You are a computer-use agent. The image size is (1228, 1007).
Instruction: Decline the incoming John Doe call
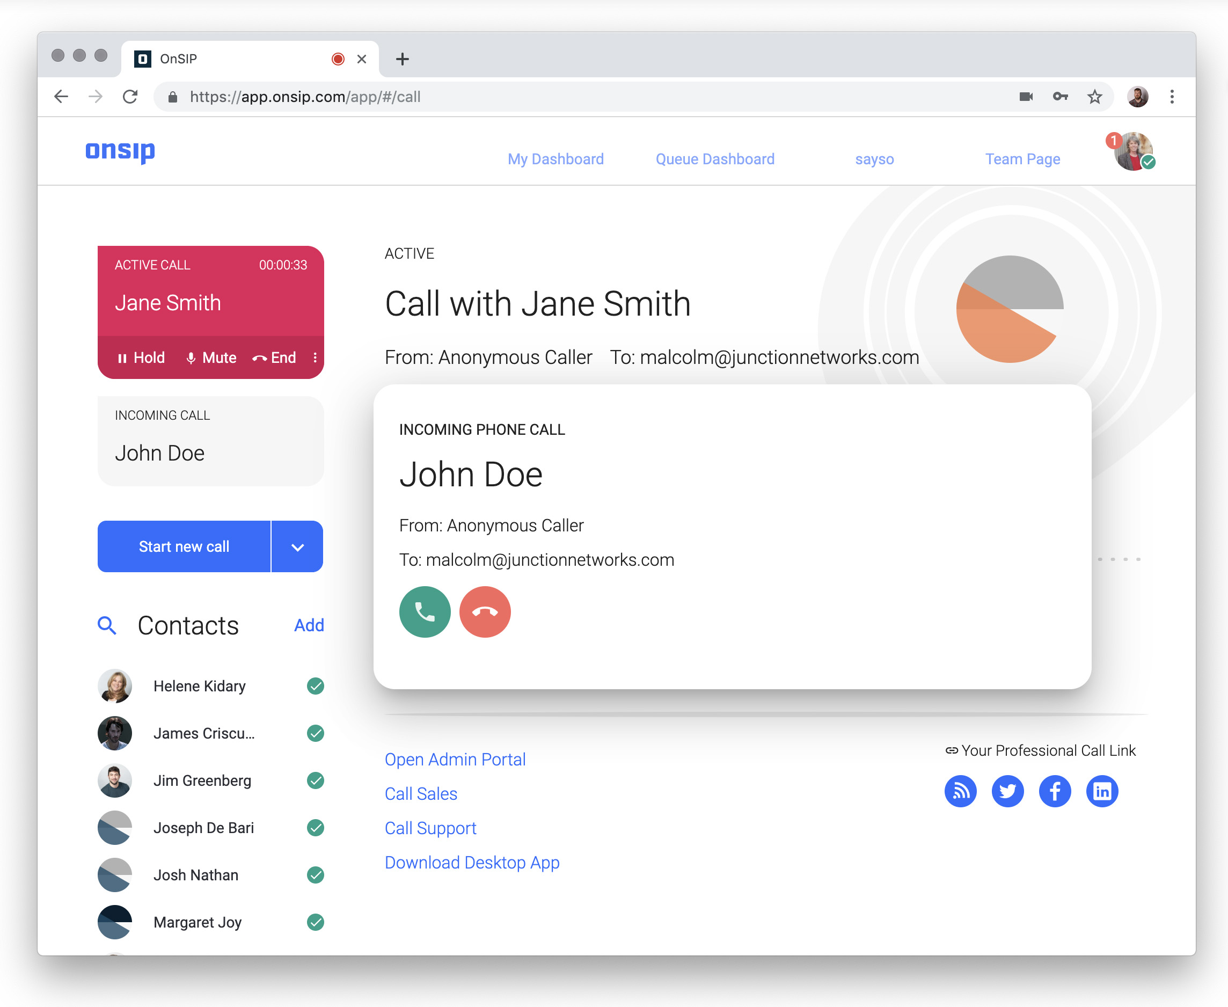[x=485, y=612]
